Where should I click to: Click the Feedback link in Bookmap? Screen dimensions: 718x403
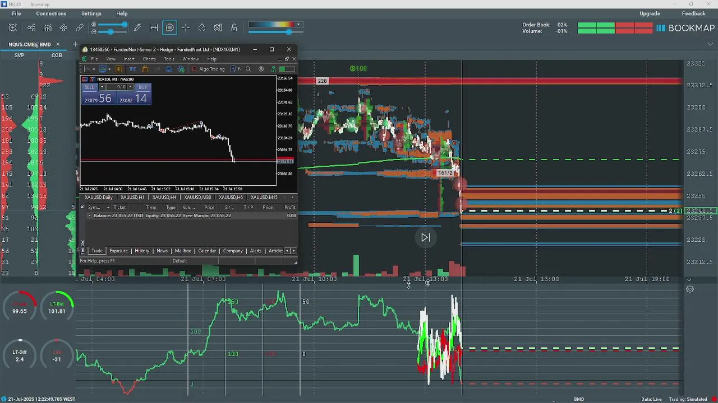point(693,13)
